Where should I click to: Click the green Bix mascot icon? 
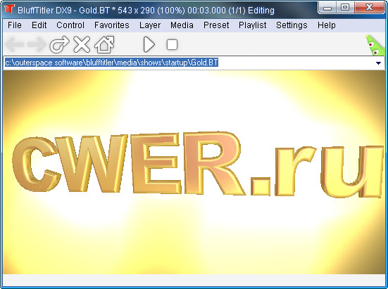[x=375, y=45]
